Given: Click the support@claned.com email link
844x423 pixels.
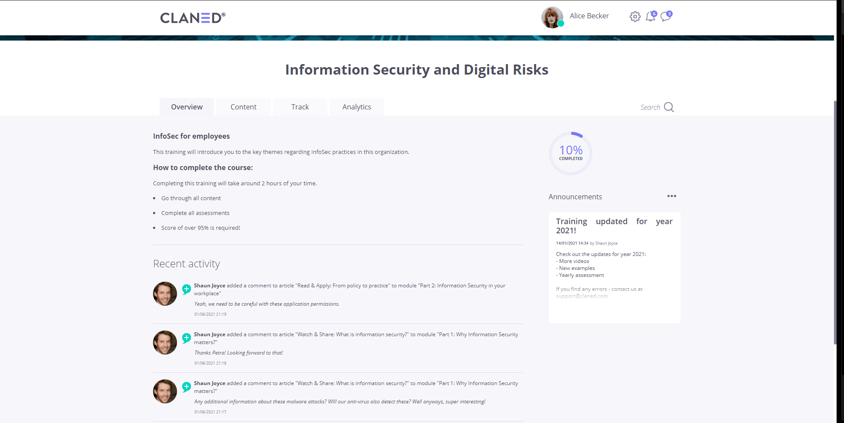Looking at the screenshot, I should click(x=582, y=296).
